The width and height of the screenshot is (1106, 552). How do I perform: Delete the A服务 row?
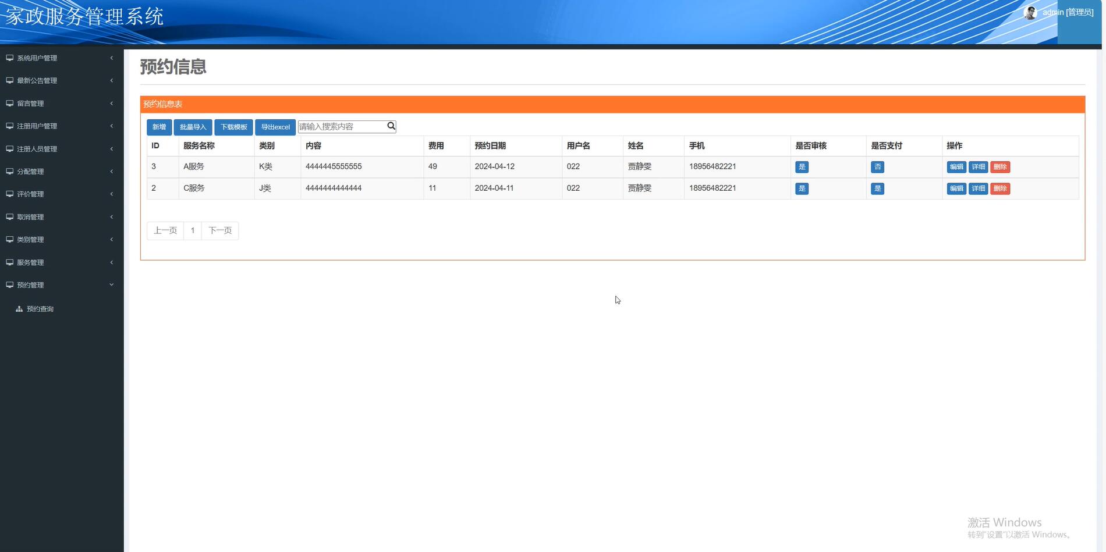pos(1000,167)
